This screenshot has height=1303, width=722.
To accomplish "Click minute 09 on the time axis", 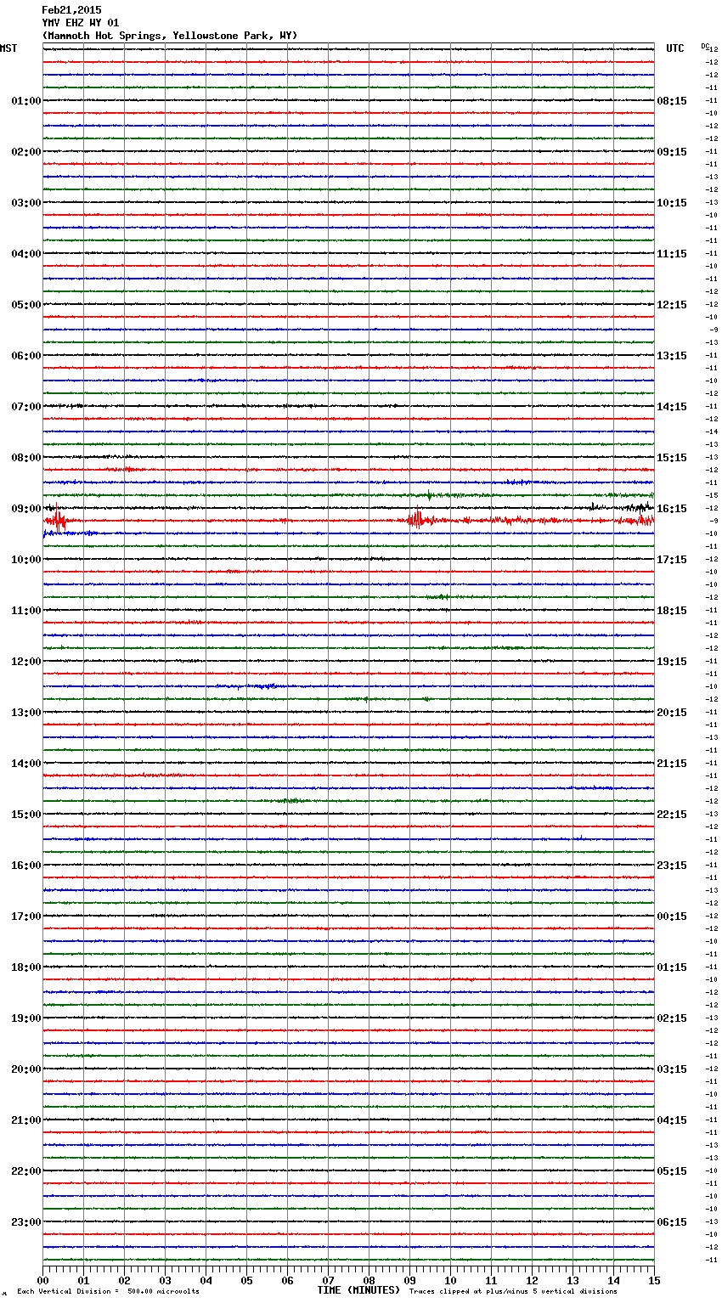I will pos(409,1280).
